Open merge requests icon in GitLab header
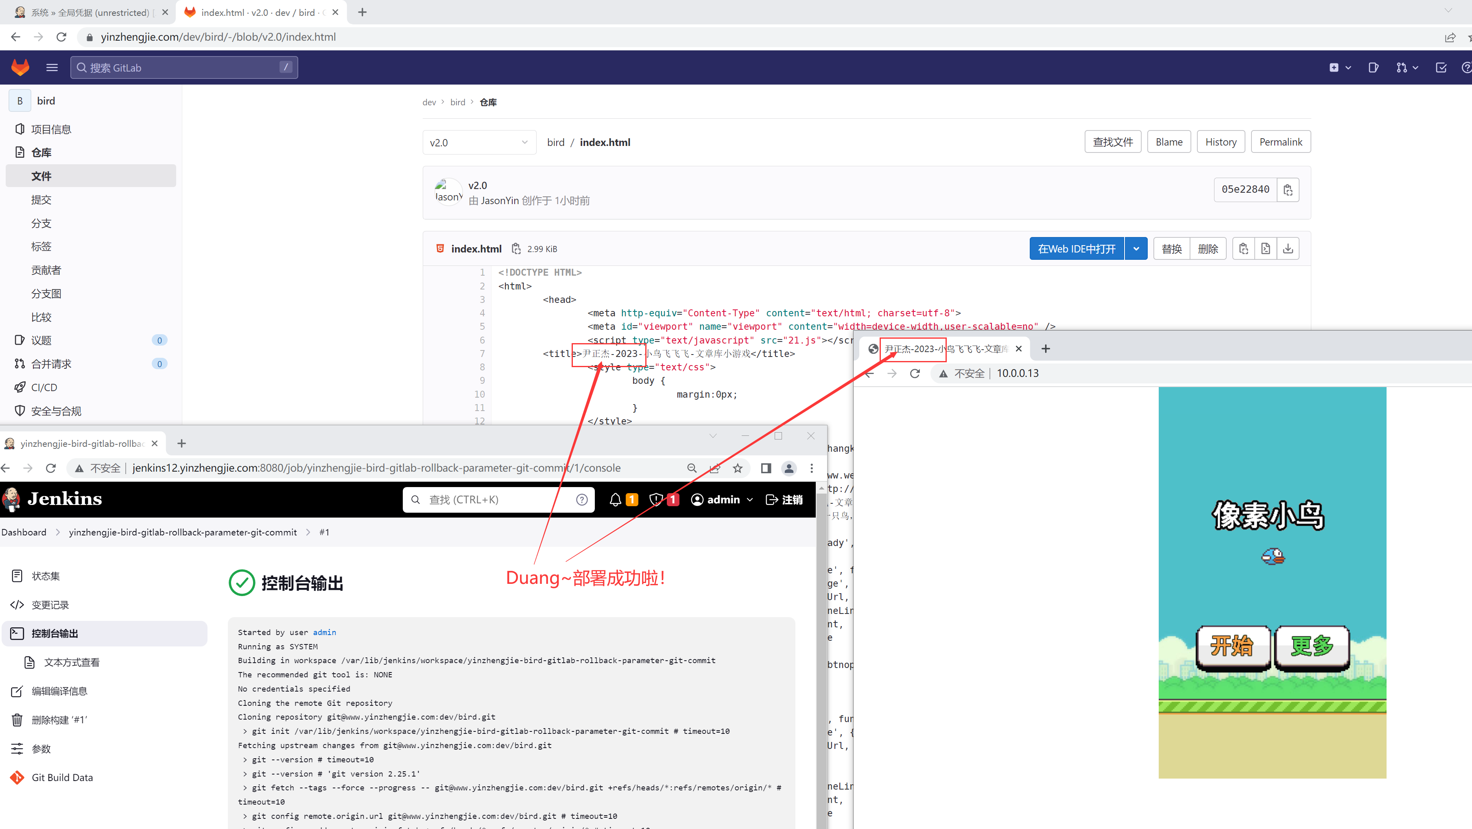This screenshot has width=1472, height=829. [1402, 67]
